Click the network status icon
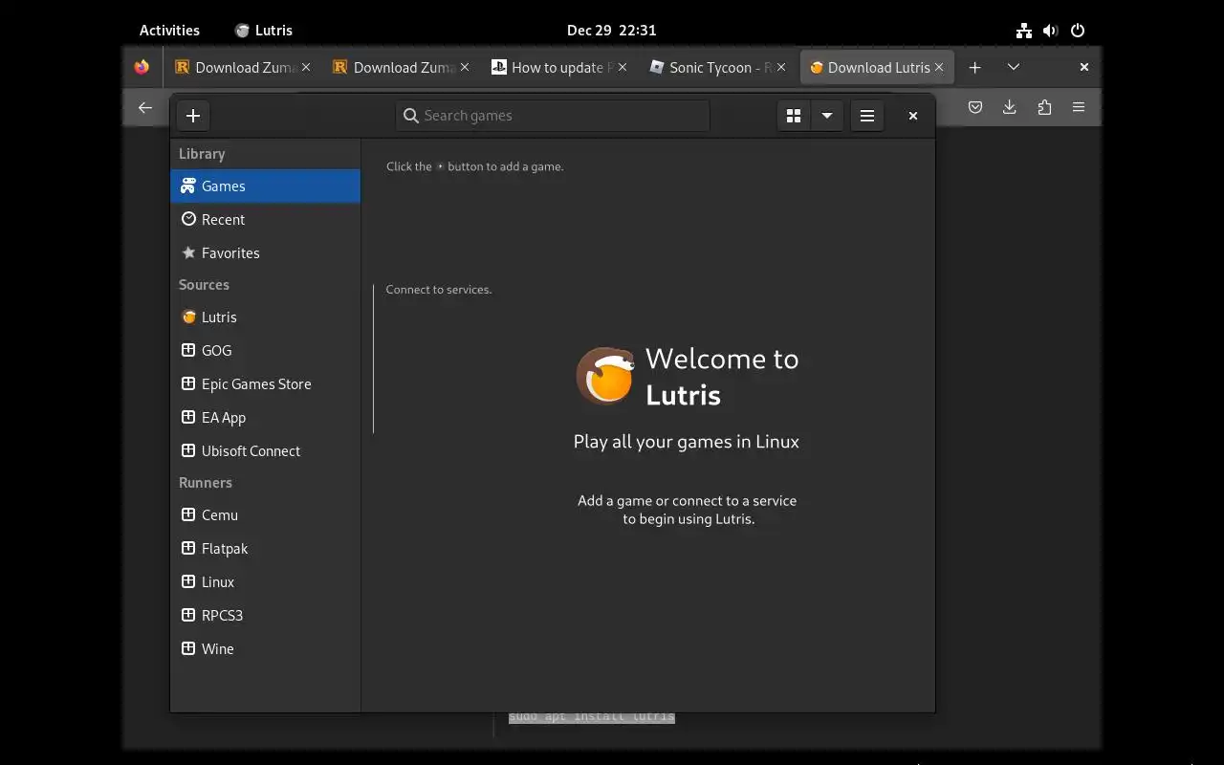 click(x=1024, y=31)
